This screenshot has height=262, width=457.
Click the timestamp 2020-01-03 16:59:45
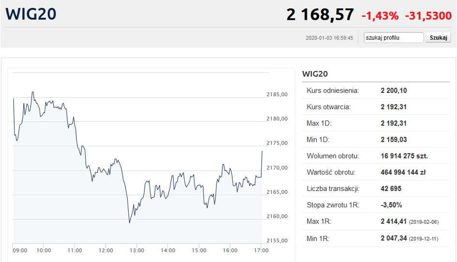pos(329,38)
